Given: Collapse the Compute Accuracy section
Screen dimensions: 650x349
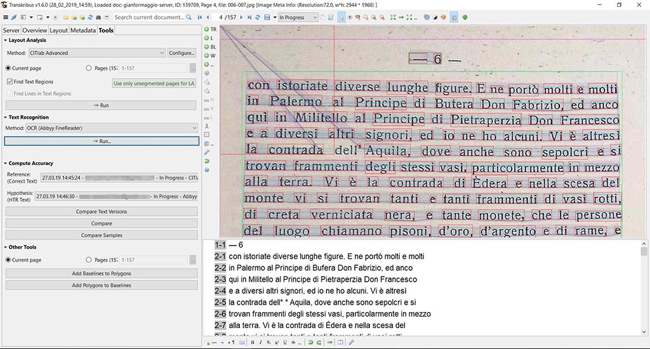Looking at the screenshot, I should pyautogui.click(x=5, y=163).
